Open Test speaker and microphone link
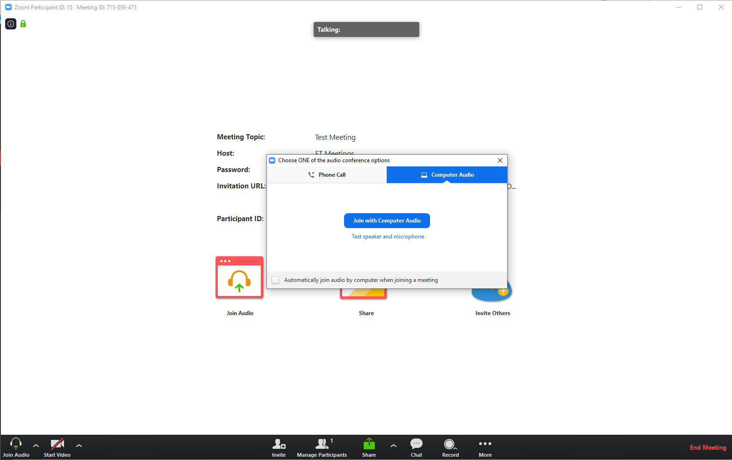The height and width of the screenshot is (460, 732). tap(388, 237)
